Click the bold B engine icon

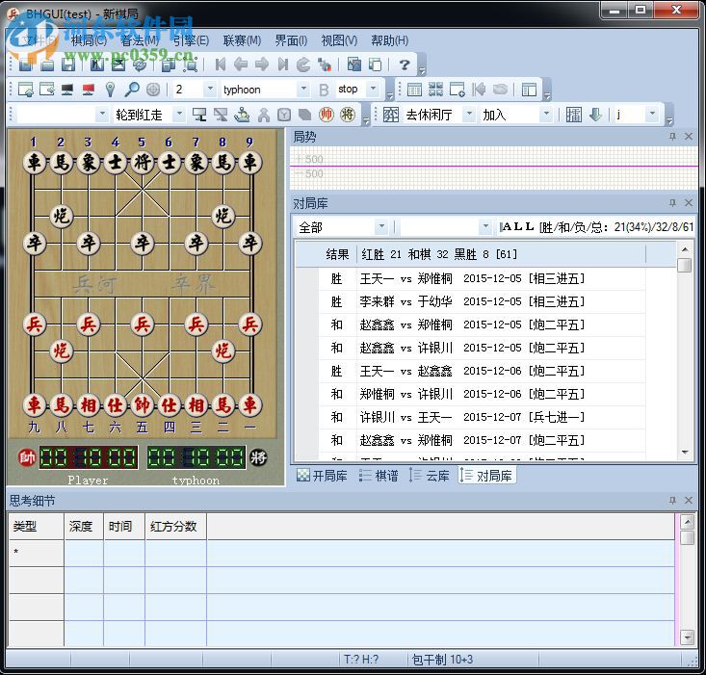(x=324, y=90)
